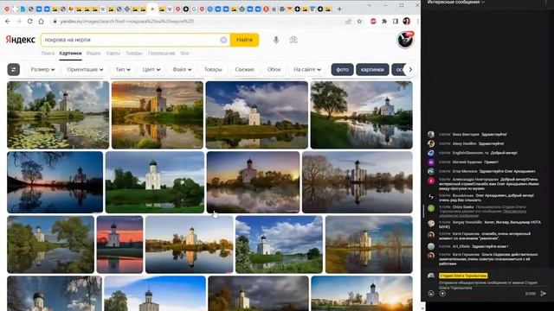Open the Цвет filter dropdown
Image resolution: width=554 pixels, height=311 pixels.
(x=151, y=69)
